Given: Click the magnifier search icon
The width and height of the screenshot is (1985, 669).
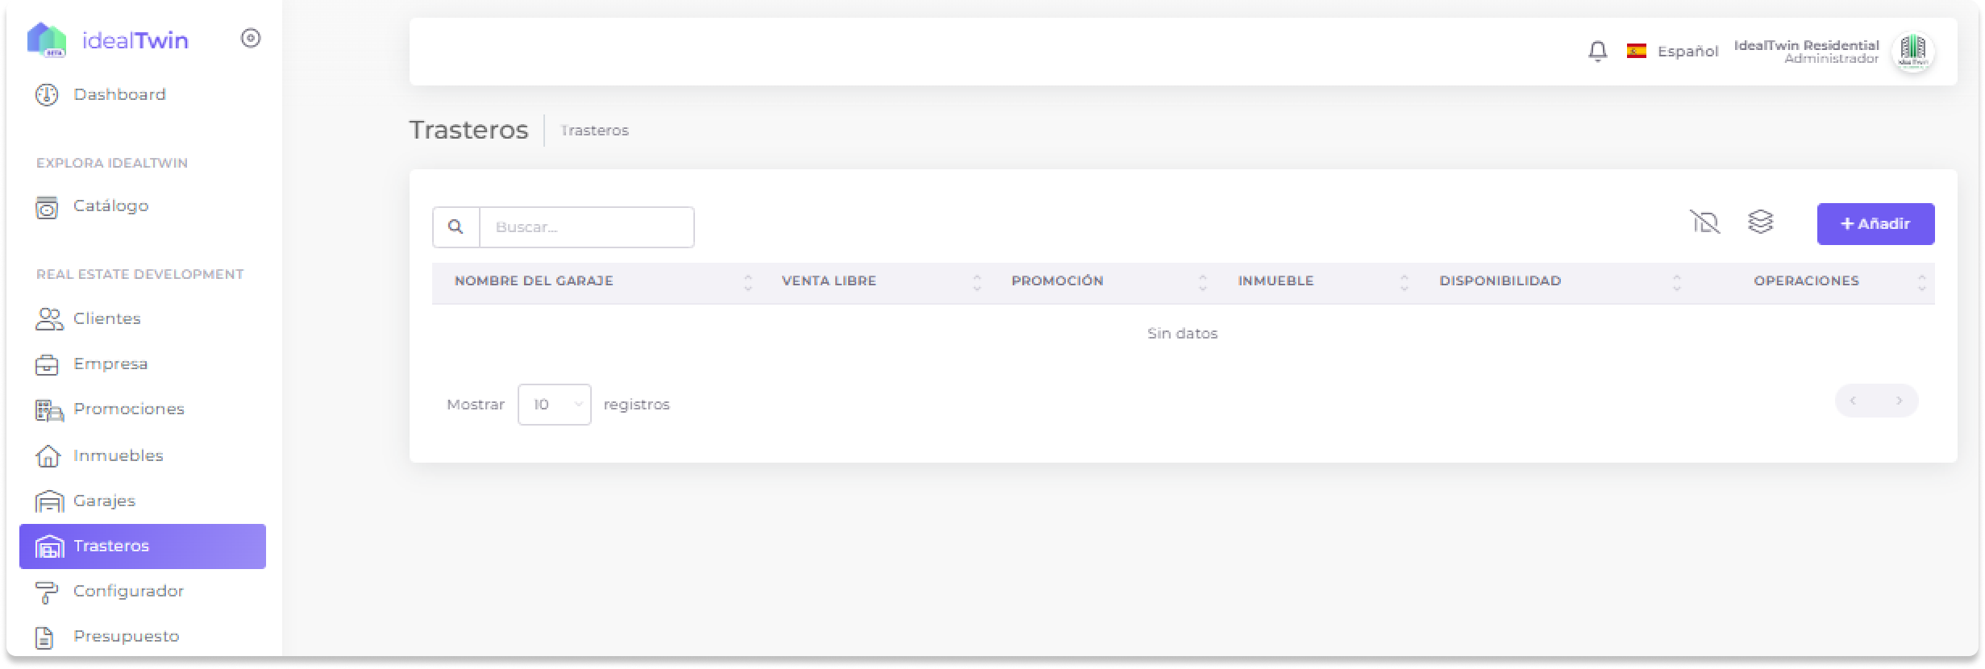Looking at the screenshot, I should point(456,227).
